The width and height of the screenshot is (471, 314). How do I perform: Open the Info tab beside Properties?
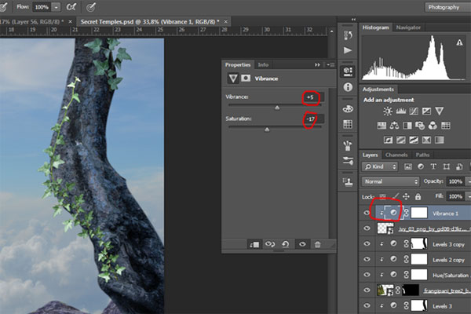point(263,64)
